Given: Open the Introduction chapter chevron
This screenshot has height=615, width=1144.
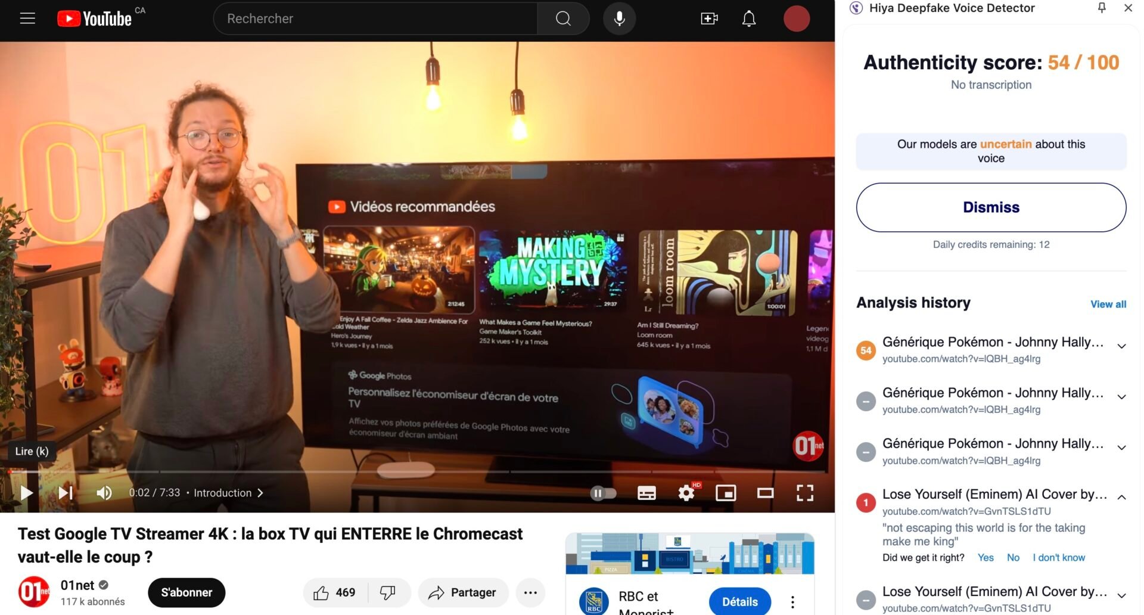Looking at the screenshot, I should pos(260,493).
